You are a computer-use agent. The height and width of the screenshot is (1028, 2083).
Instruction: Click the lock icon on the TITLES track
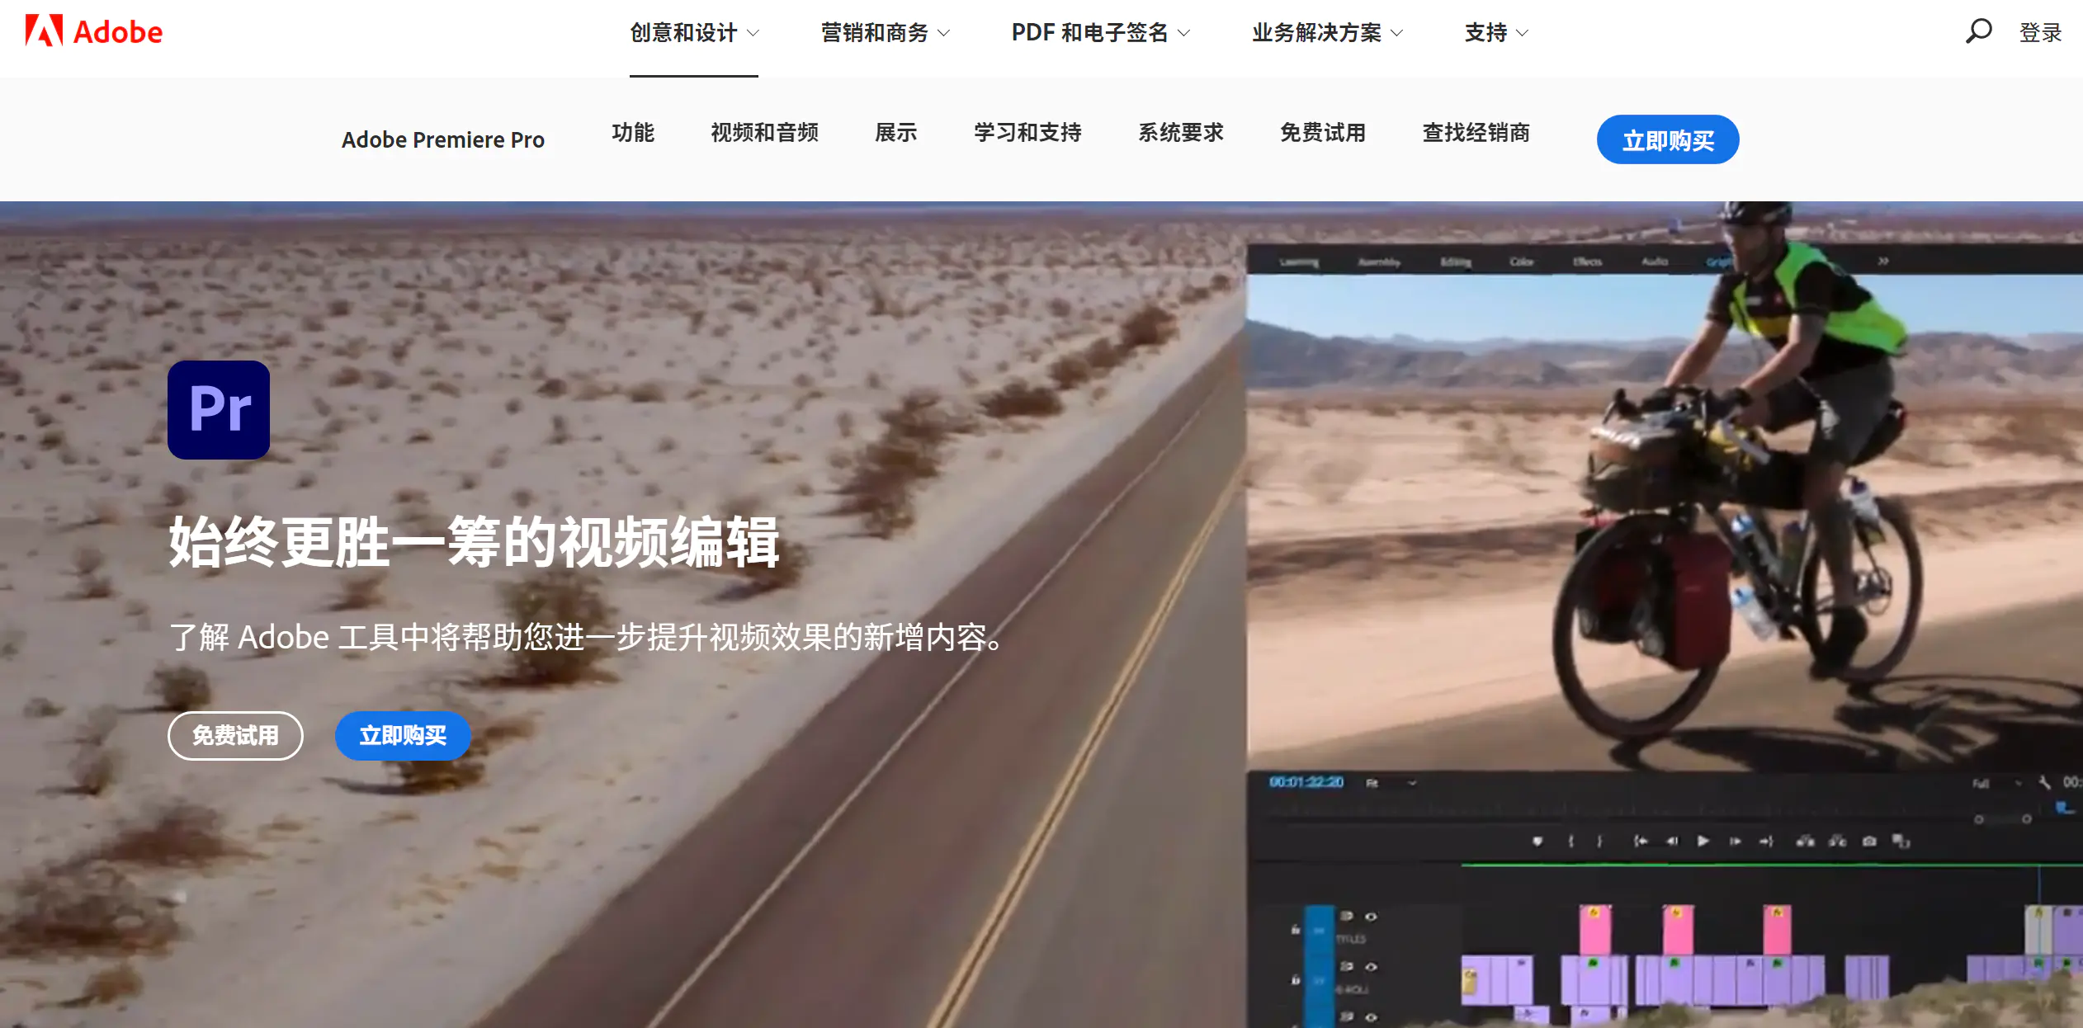(1296, 929)
